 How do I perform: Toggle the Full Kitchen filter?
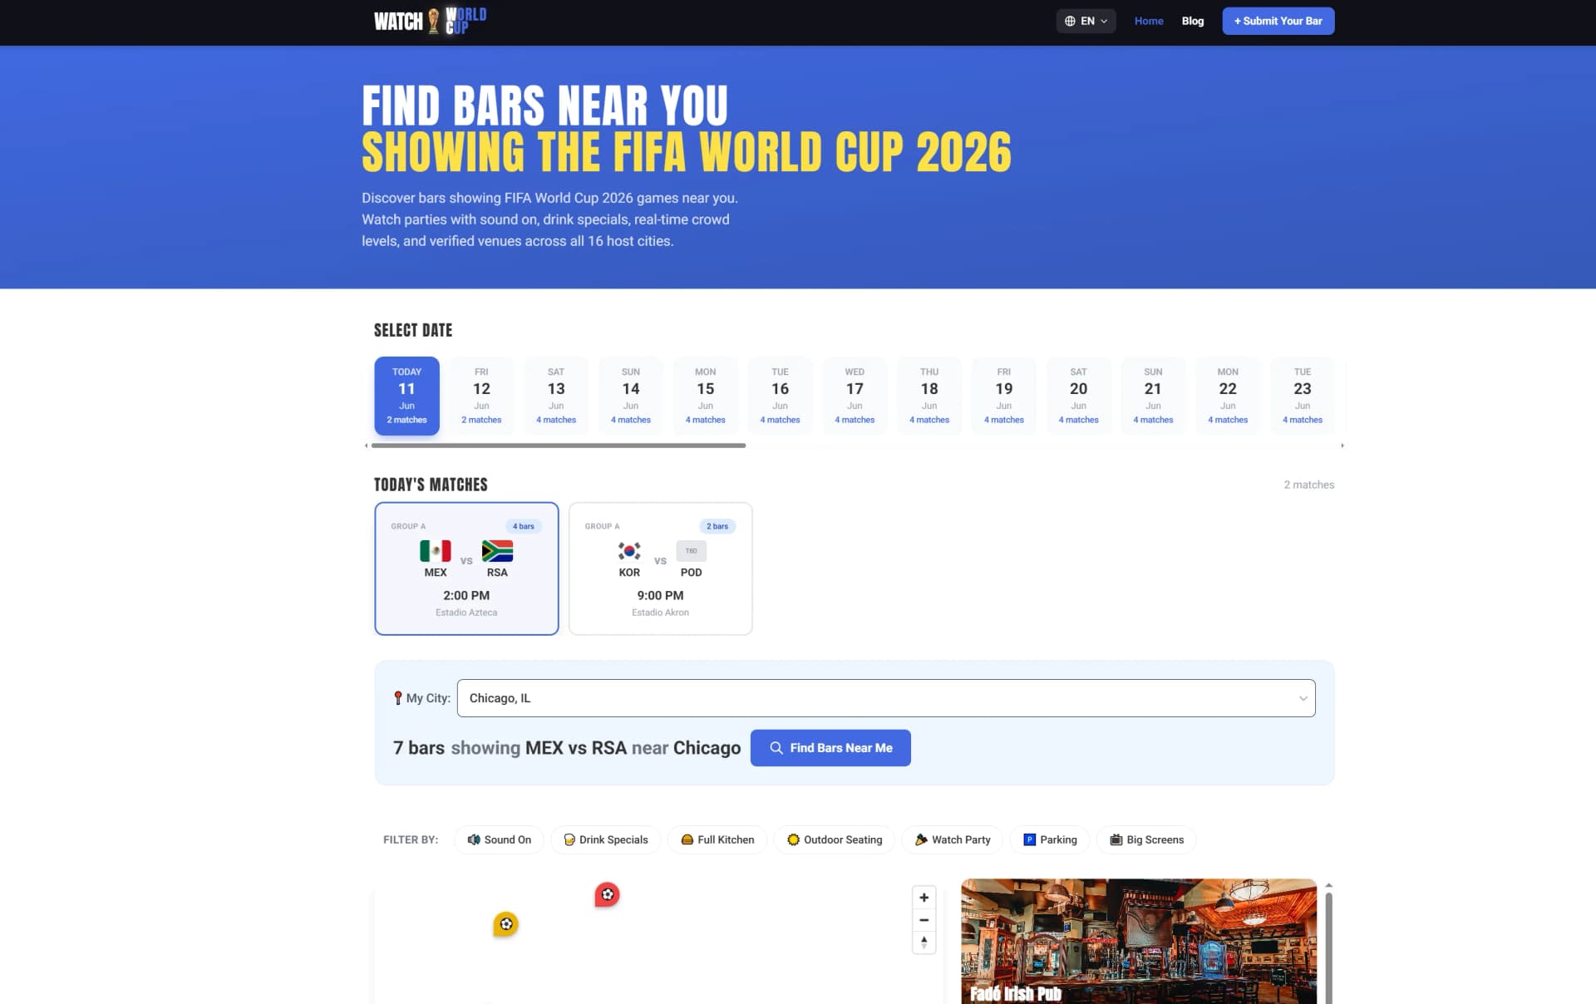point(717,839)
